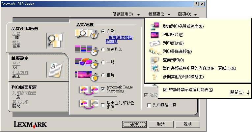The width and height of the screenshot is (252, 132).
Task: Open the 選項 dropdown menu
Action: [x=187, y=14]
